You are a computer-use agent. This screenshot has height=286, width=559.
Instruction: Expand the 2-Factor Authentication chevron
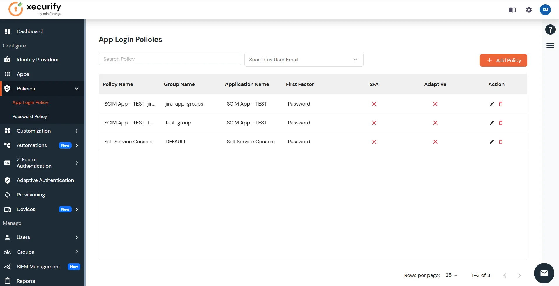(77, 163)
